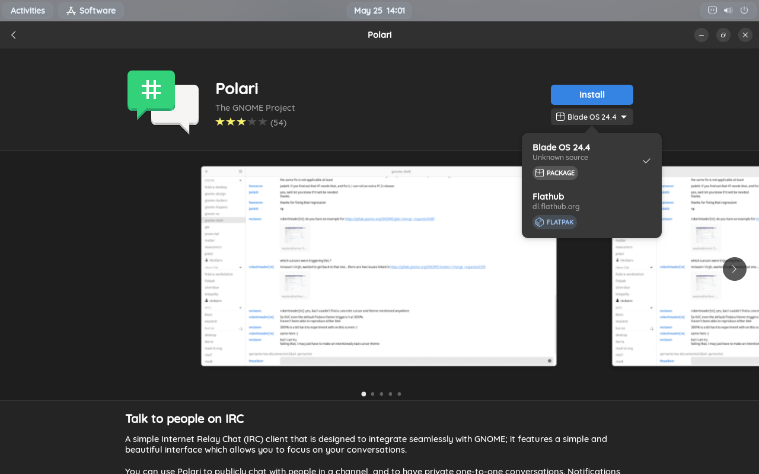This screenshot has height=474, width=759.
Task: Click the dropdown arrow on source selector
Action: [x=624, y=117]
